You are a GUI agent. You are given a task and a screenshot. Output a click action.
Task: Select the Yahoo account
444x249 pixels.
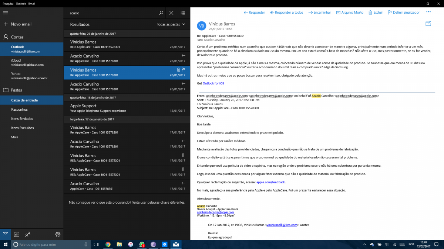[x=32, y=76]
